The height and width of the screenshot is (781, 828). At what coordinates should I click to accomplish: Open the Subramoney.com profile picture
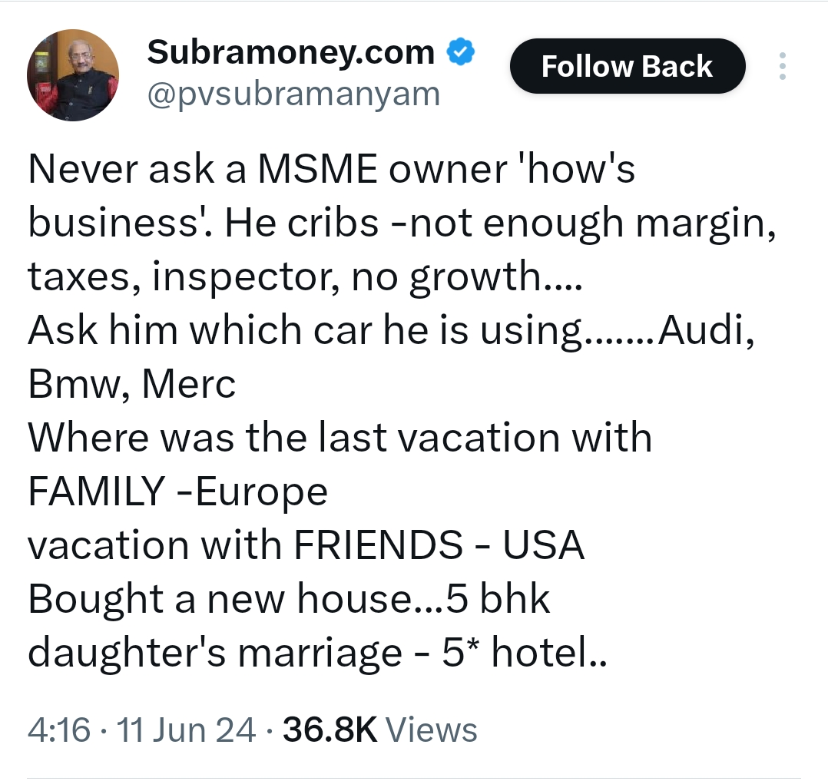click(73, 76)
